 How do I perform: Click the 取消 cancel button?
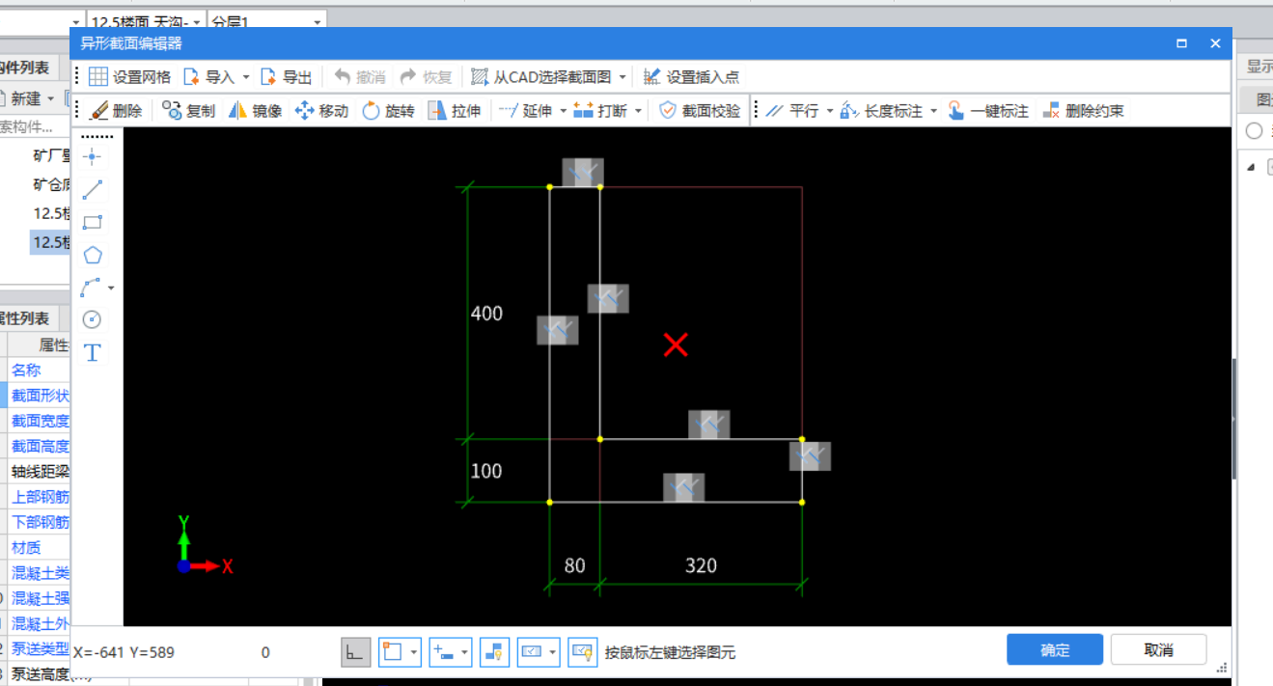1159,649
